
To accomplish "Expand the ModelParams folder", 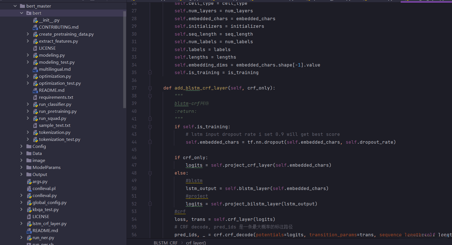I will [21, 167].
